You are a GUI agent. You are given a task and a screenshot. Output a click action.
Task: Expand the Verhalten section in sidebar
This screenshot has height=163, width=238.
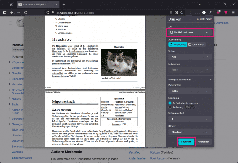click(x=10, y=84)
